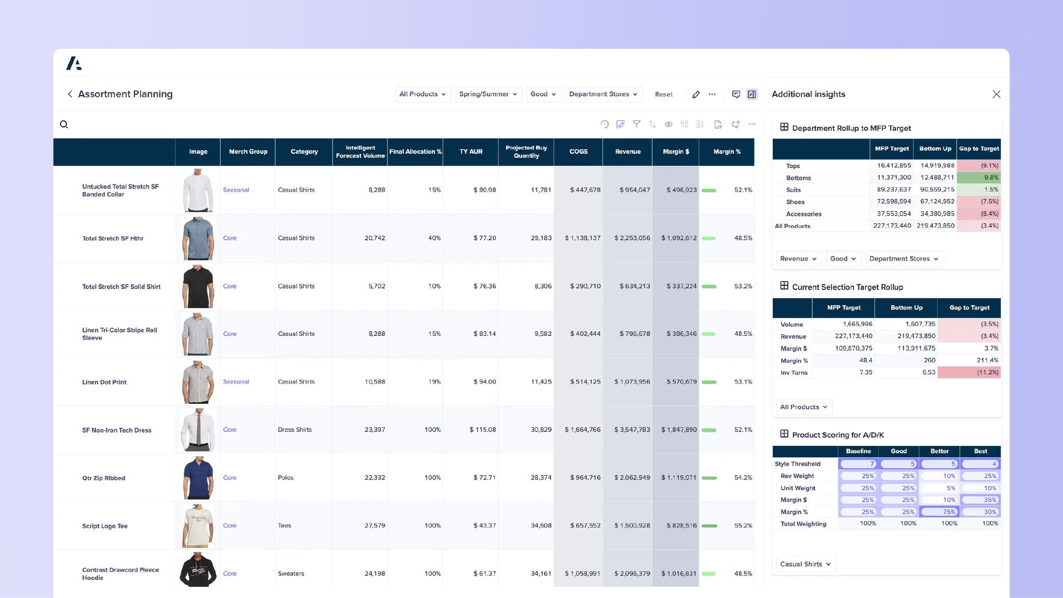The width and height of the screenshot is (1063, 598).
Task: Select the Seasonal link for Linen Dot Print
Action: 236,382
